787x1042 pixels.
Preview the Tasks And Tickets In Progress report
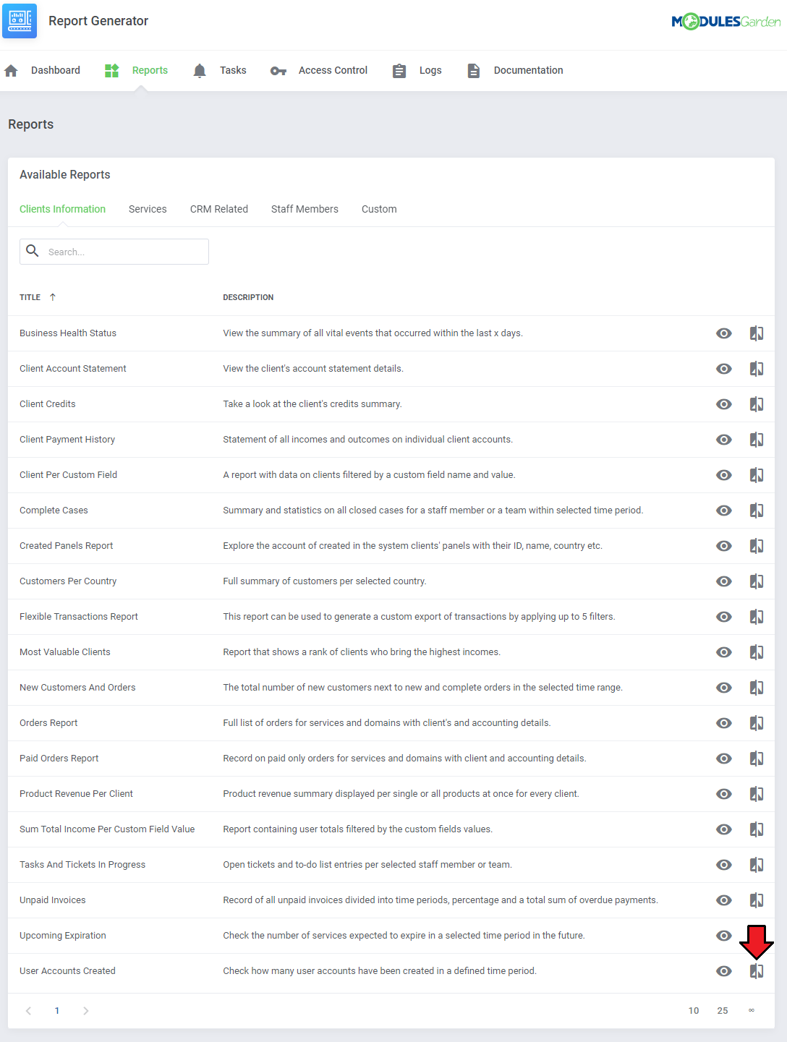pos(724,865)
